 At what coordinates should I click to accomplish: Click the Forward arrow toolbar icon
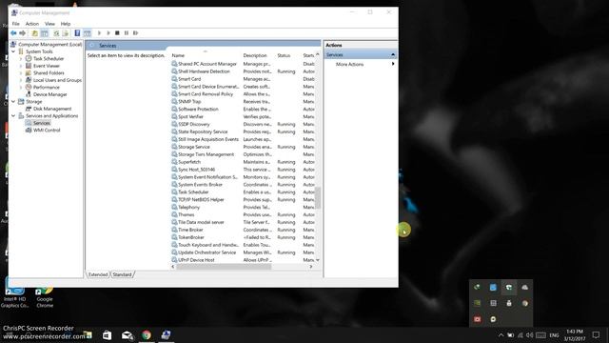[23, 33]
